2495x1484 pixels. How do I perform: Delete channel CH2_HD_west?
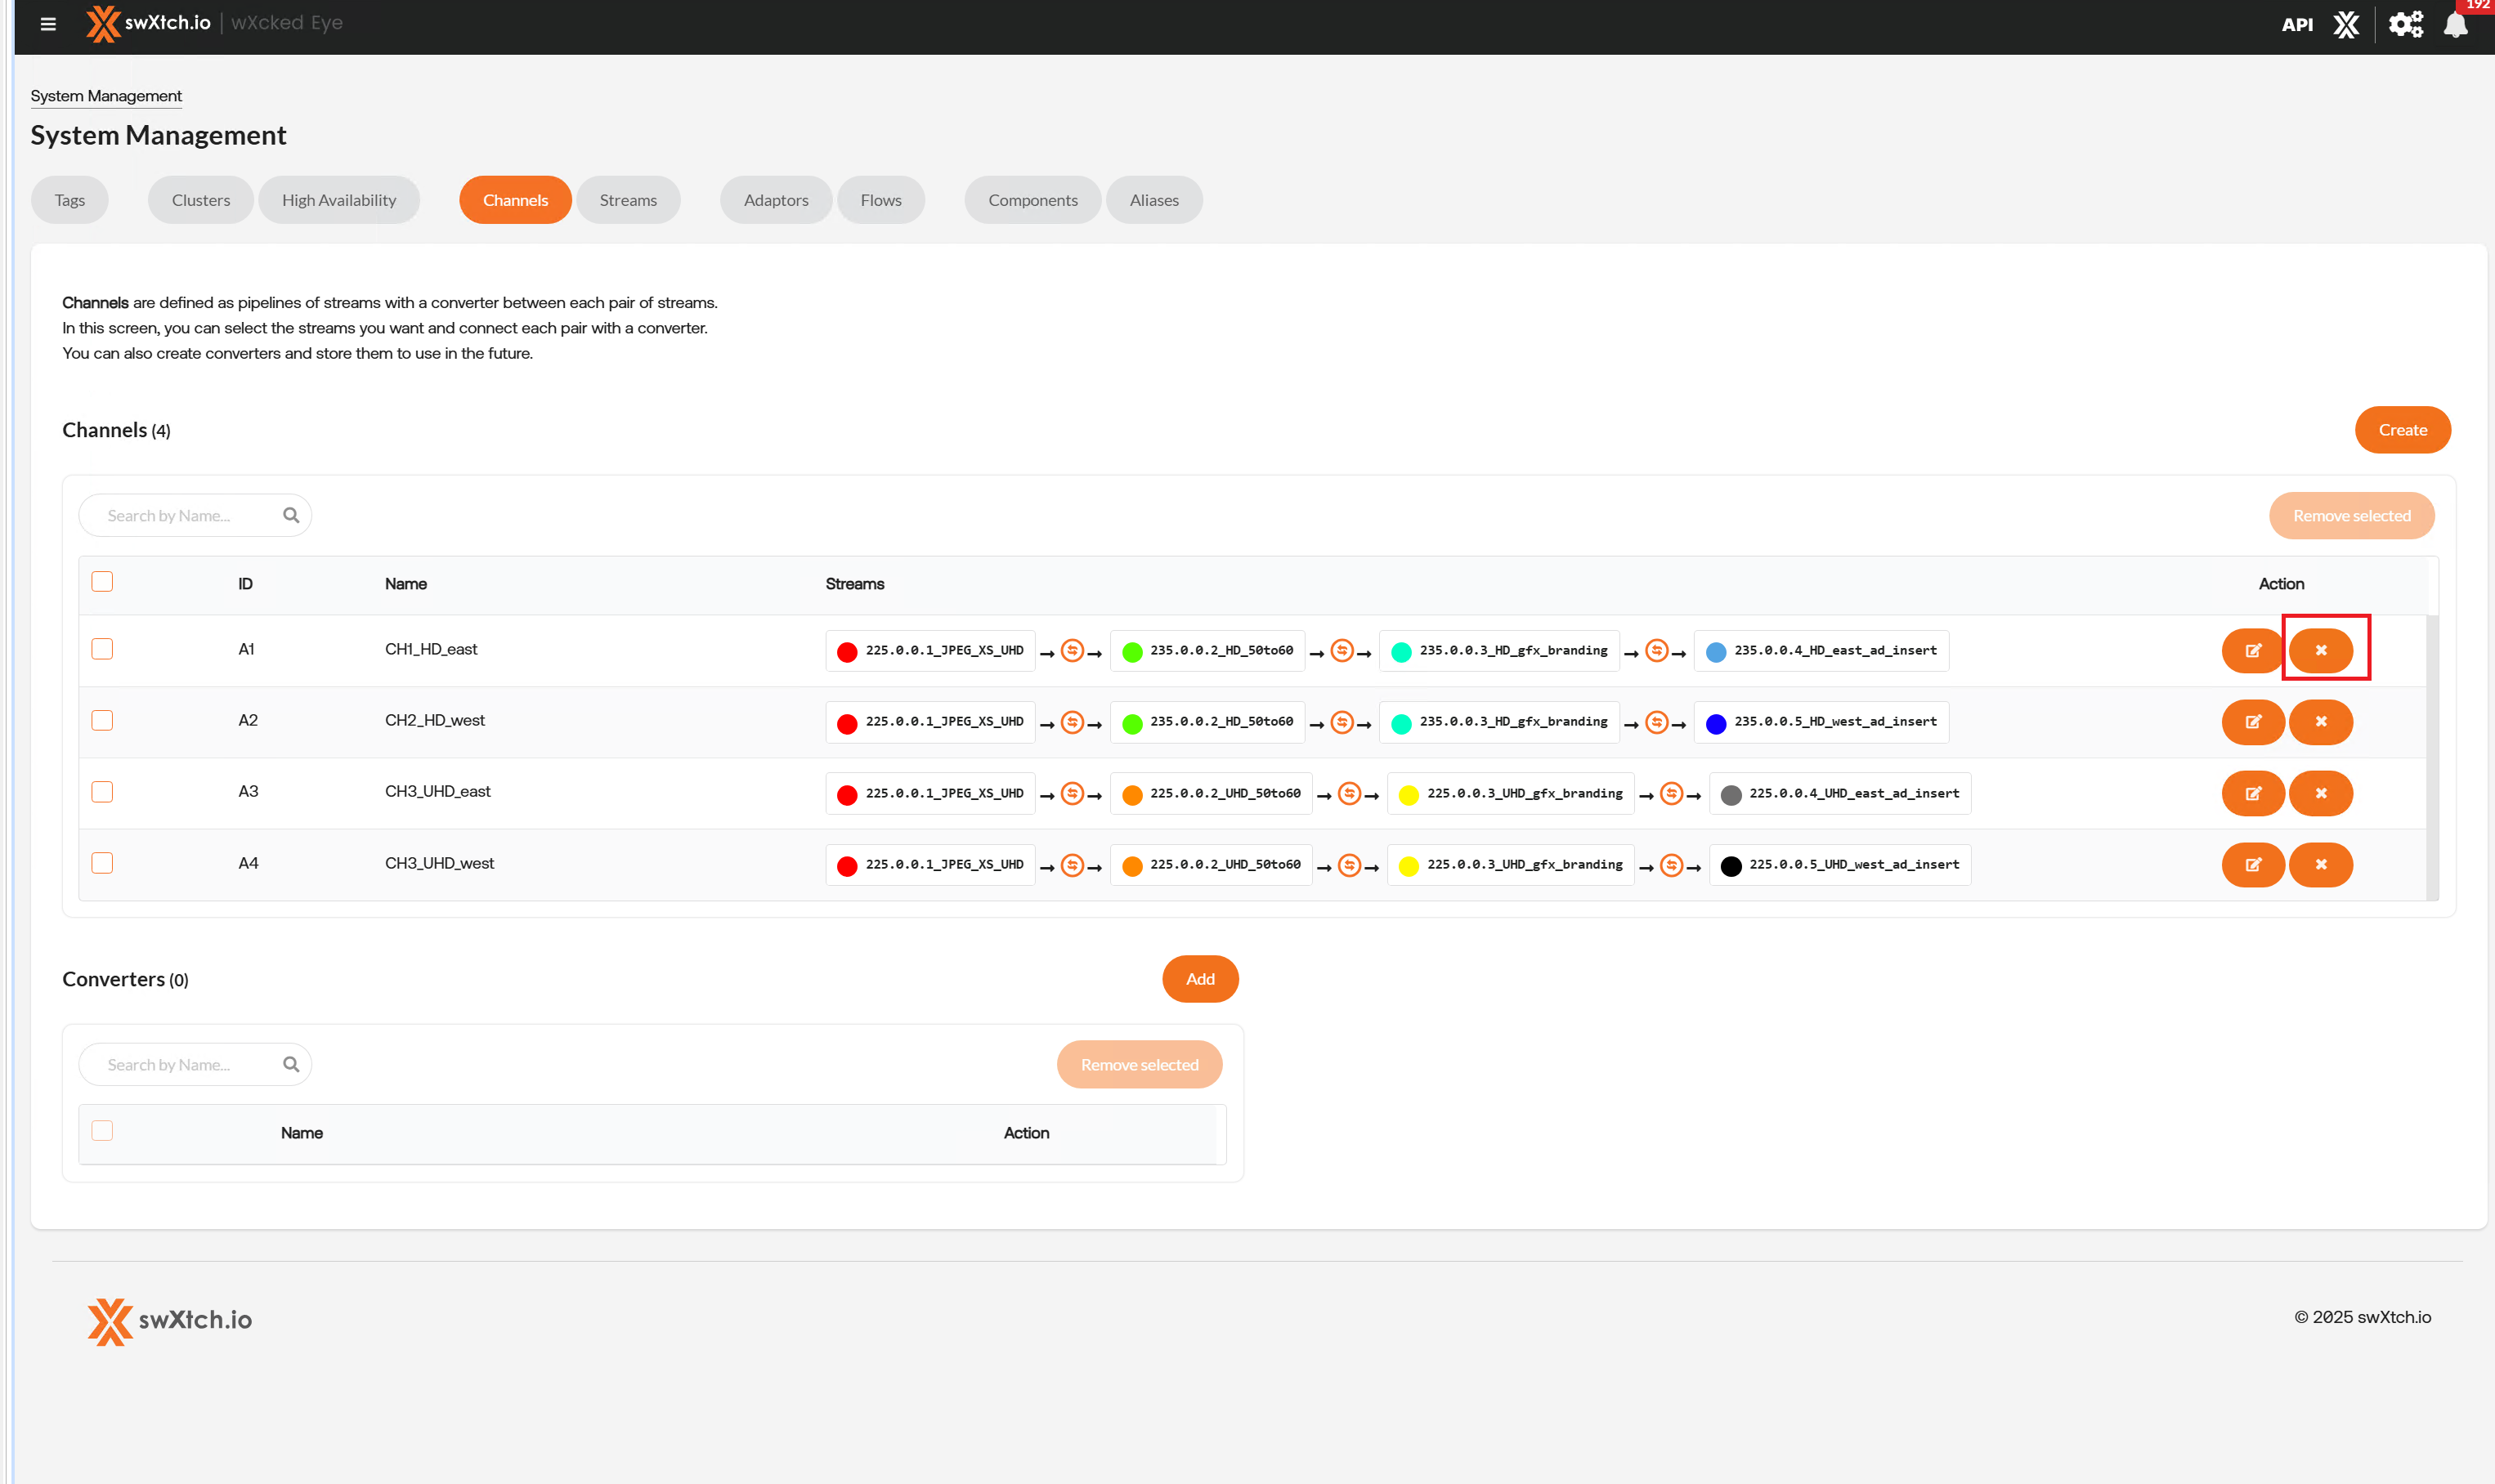pyautogui.click(x=2320, y=722)
